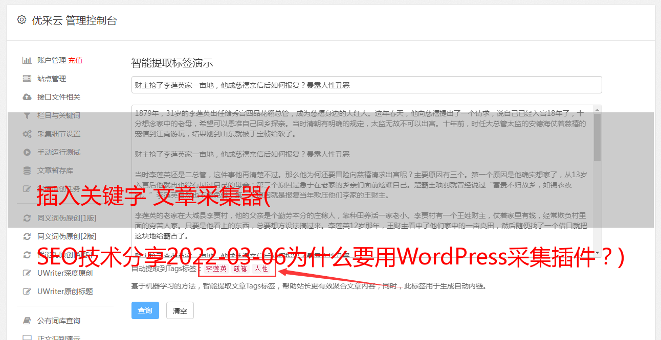The width and height of the screenshot is (661, 340).
Task: Go to UWriter深度原创 in the sidebar
Action: 65,273
